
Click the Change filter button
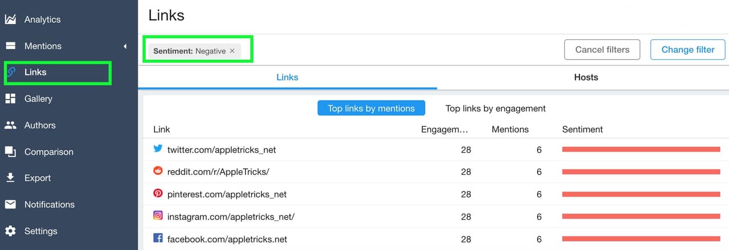pos(688,49)
